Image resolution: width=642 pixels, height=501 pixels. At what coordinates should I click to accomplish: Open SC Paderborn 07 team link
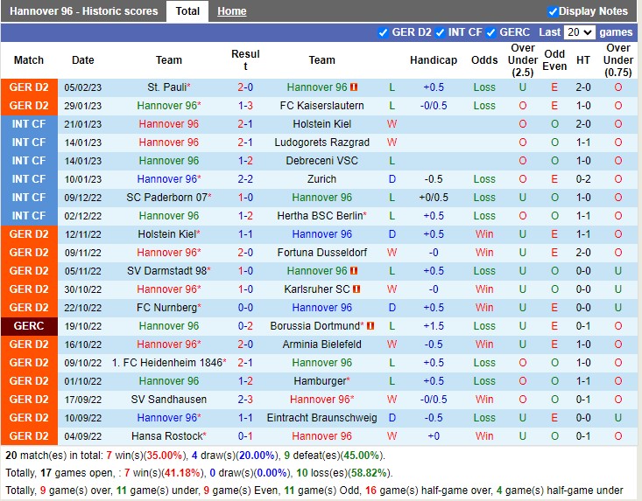point(166,198)
